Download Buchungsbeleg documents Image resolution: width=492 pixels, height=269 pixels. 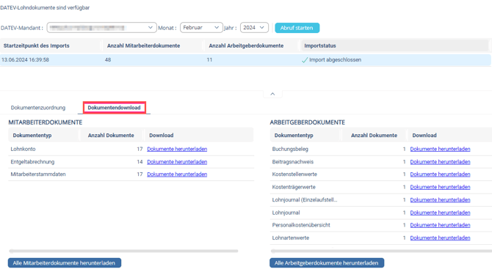[440, 149]
